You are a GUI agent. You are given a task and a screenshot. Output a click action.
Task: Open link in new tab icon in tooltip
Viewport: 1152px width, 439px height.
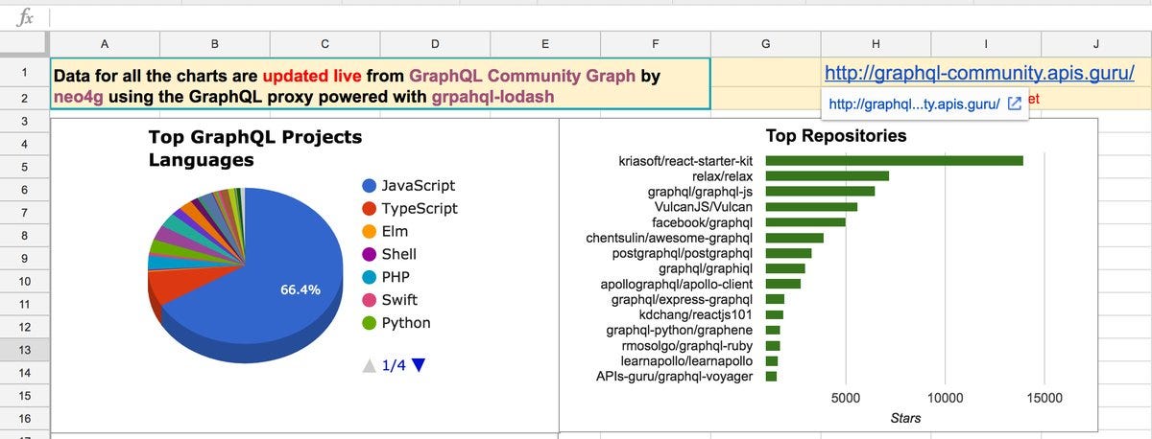(x=1014, y=104)
